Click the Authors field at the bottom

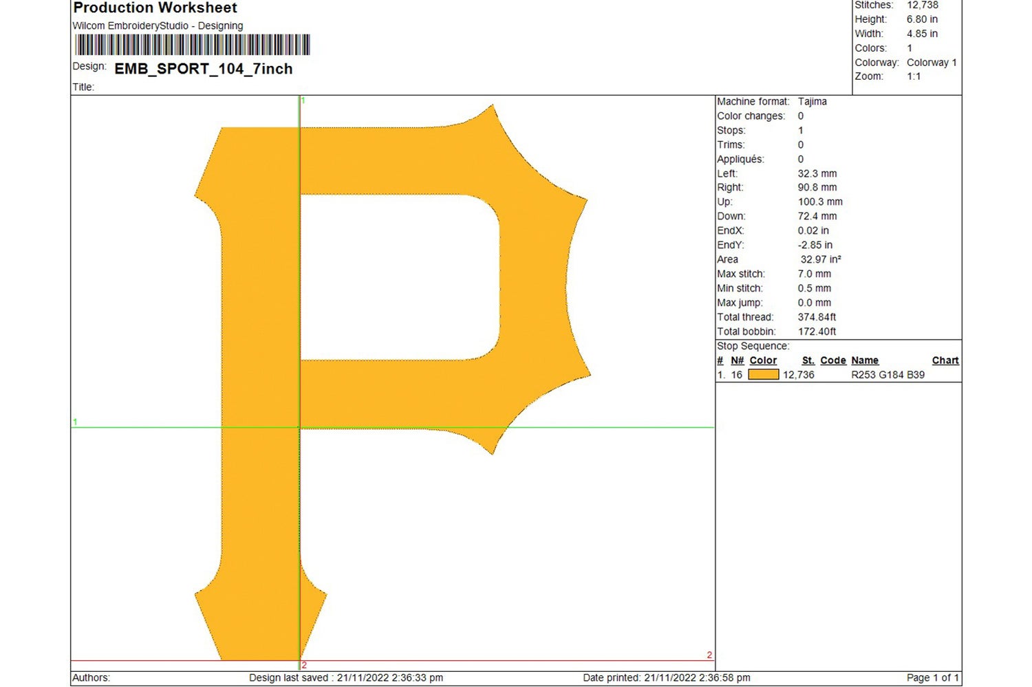(90, 677)
